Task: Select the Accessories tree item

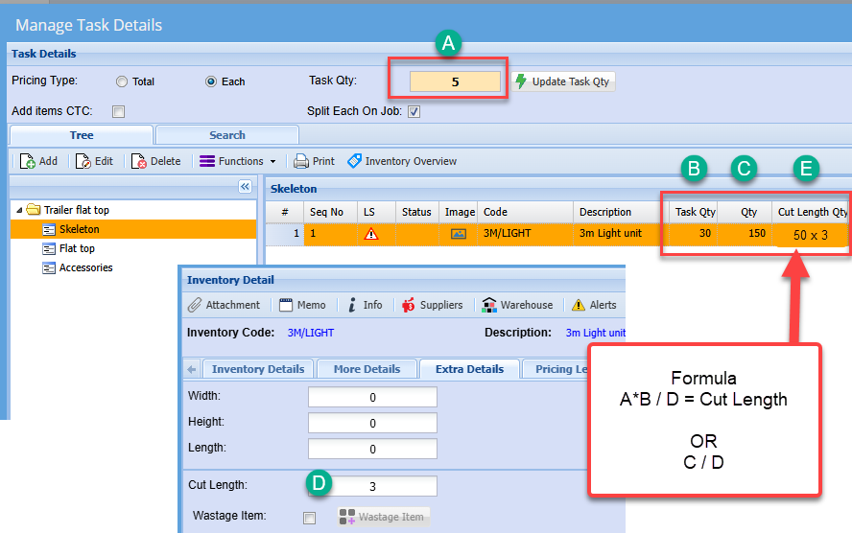Action: pos(85,267)
